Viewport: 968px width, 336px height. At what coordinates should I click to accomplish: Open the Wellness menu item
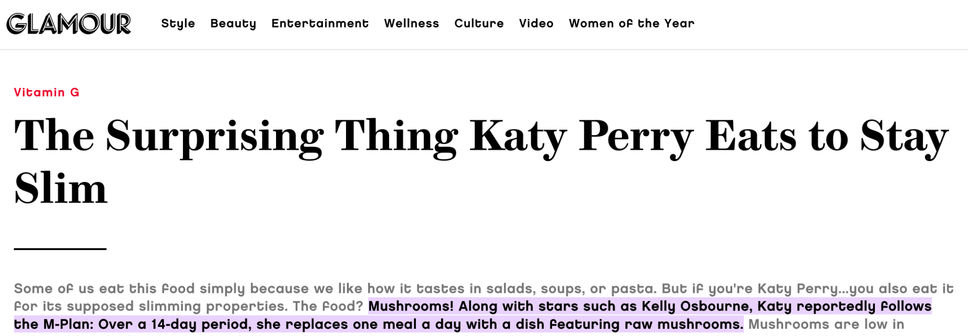tap(411, 24)
